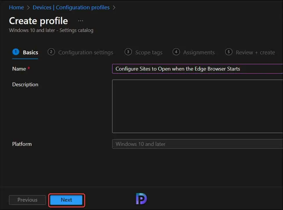The image size is (283, 210).
Task: Click the step 4 circle icon
Action: pyautogui.click(x=176, y=52)
